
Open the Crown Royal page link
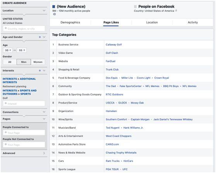(161, 78)
